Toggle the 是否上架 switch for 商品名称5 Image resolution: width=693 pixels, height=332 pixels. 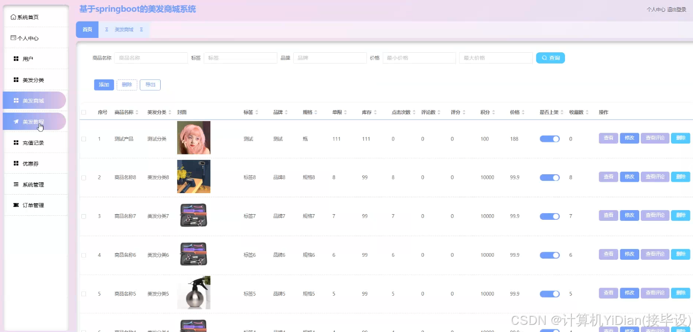[550, 294]
